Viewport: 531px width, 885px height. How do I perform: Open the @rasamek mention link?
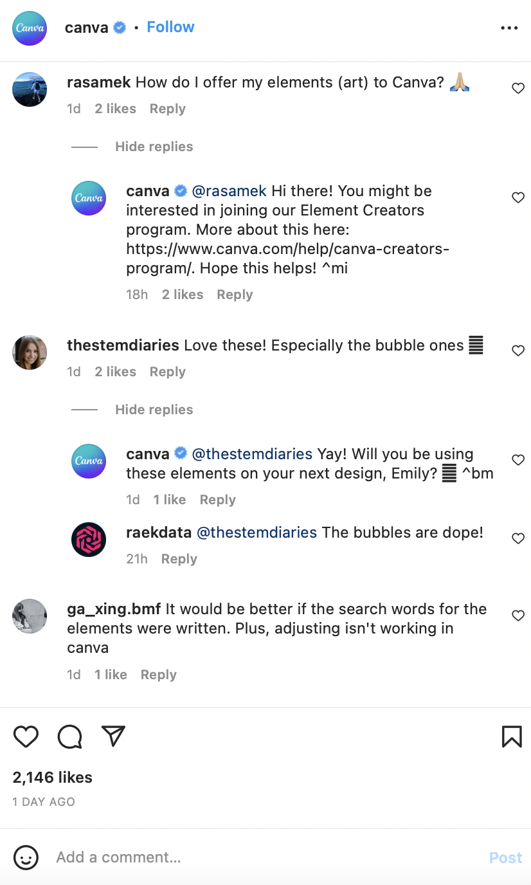229,191
